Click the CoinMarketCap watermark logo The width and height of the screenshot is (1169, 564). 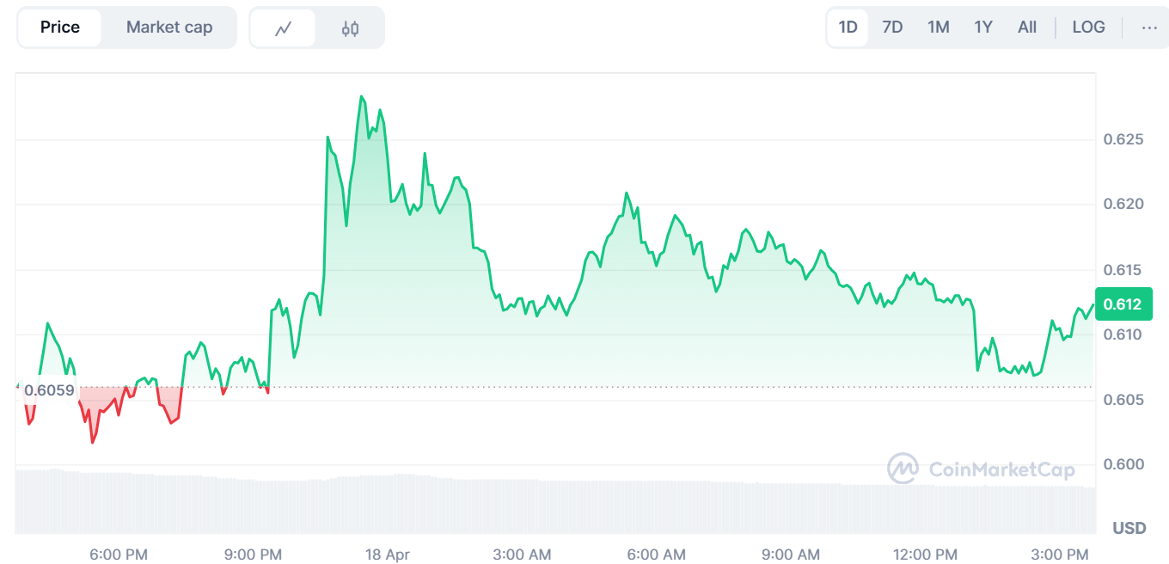tap(981, 469)
